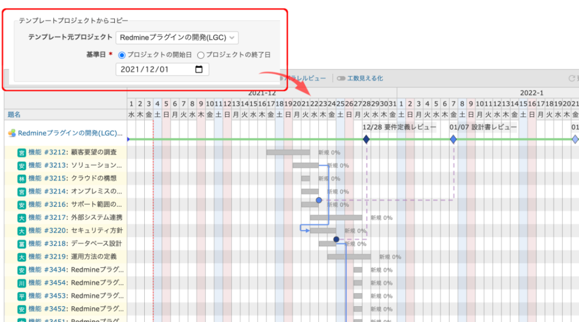Click assignee avatar of issue #3212
This screenshot has height=322, width=579.
tap(22, 153)
